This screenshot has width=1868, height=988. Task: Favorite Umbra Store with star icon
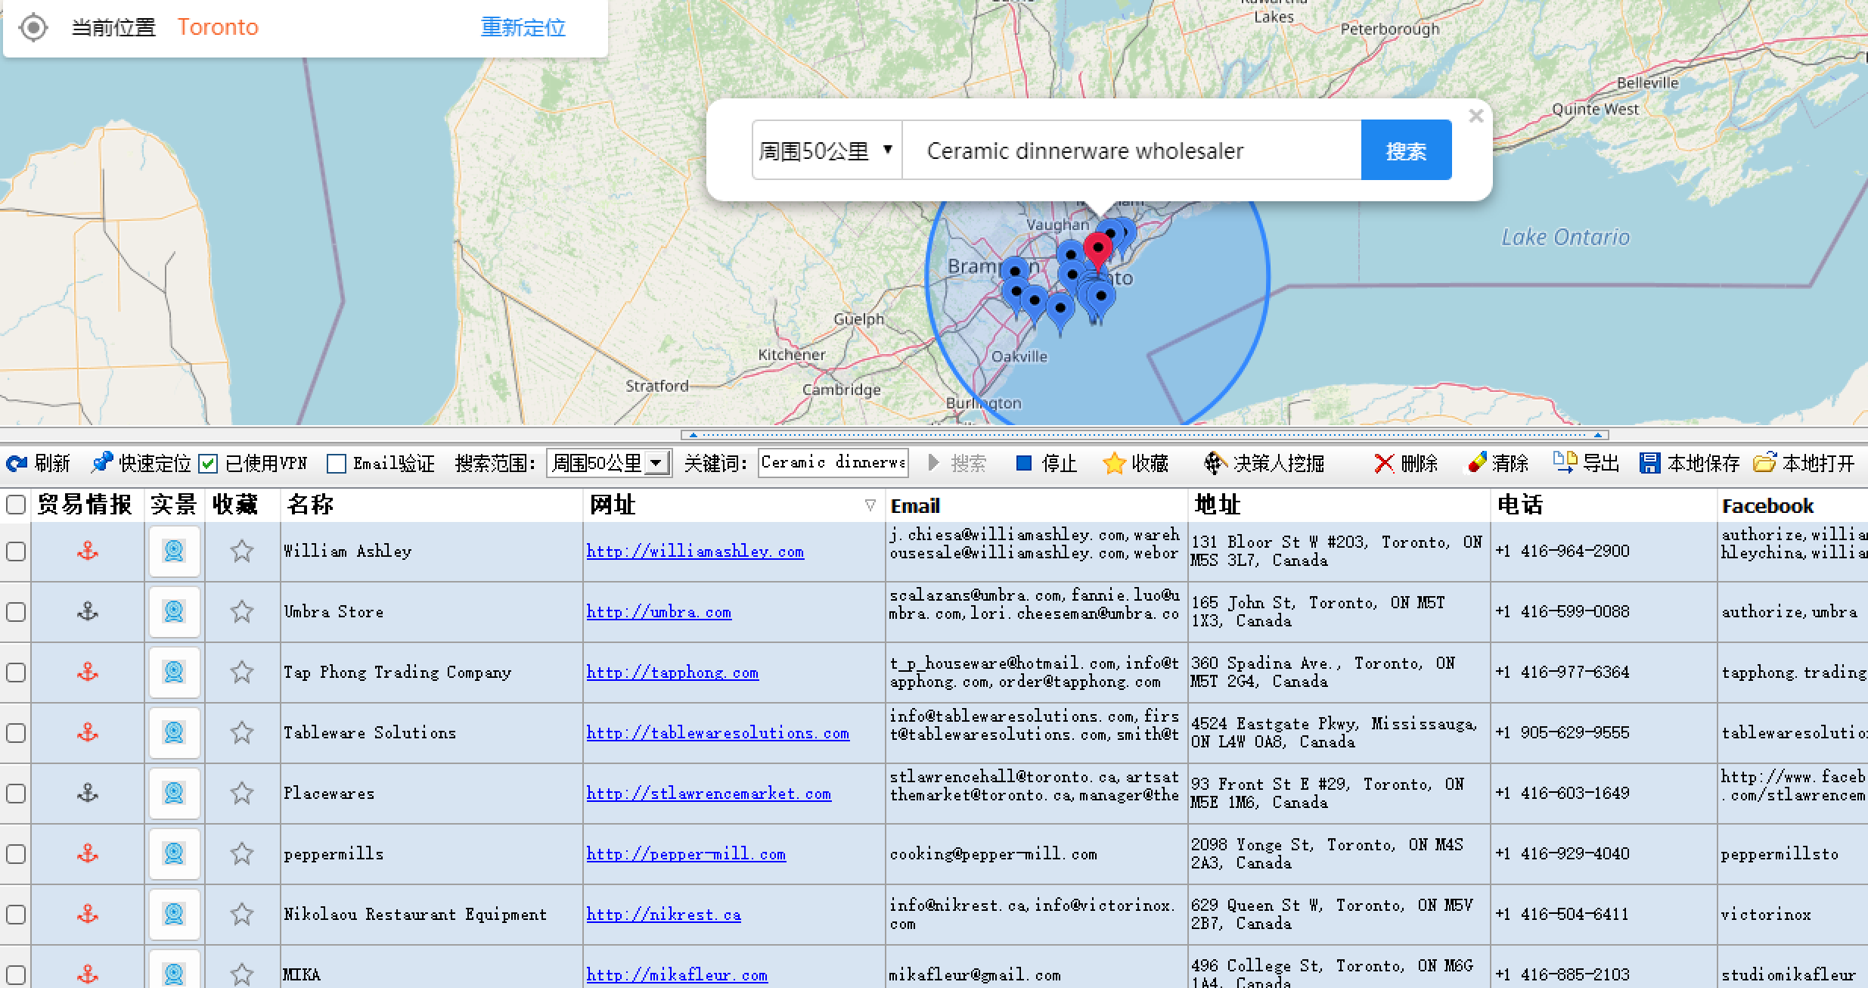tap(242, 611)
